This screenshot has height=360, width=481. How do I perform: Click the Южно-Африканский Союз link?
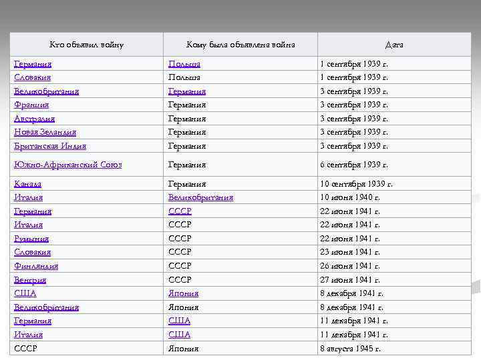(67, 165)
